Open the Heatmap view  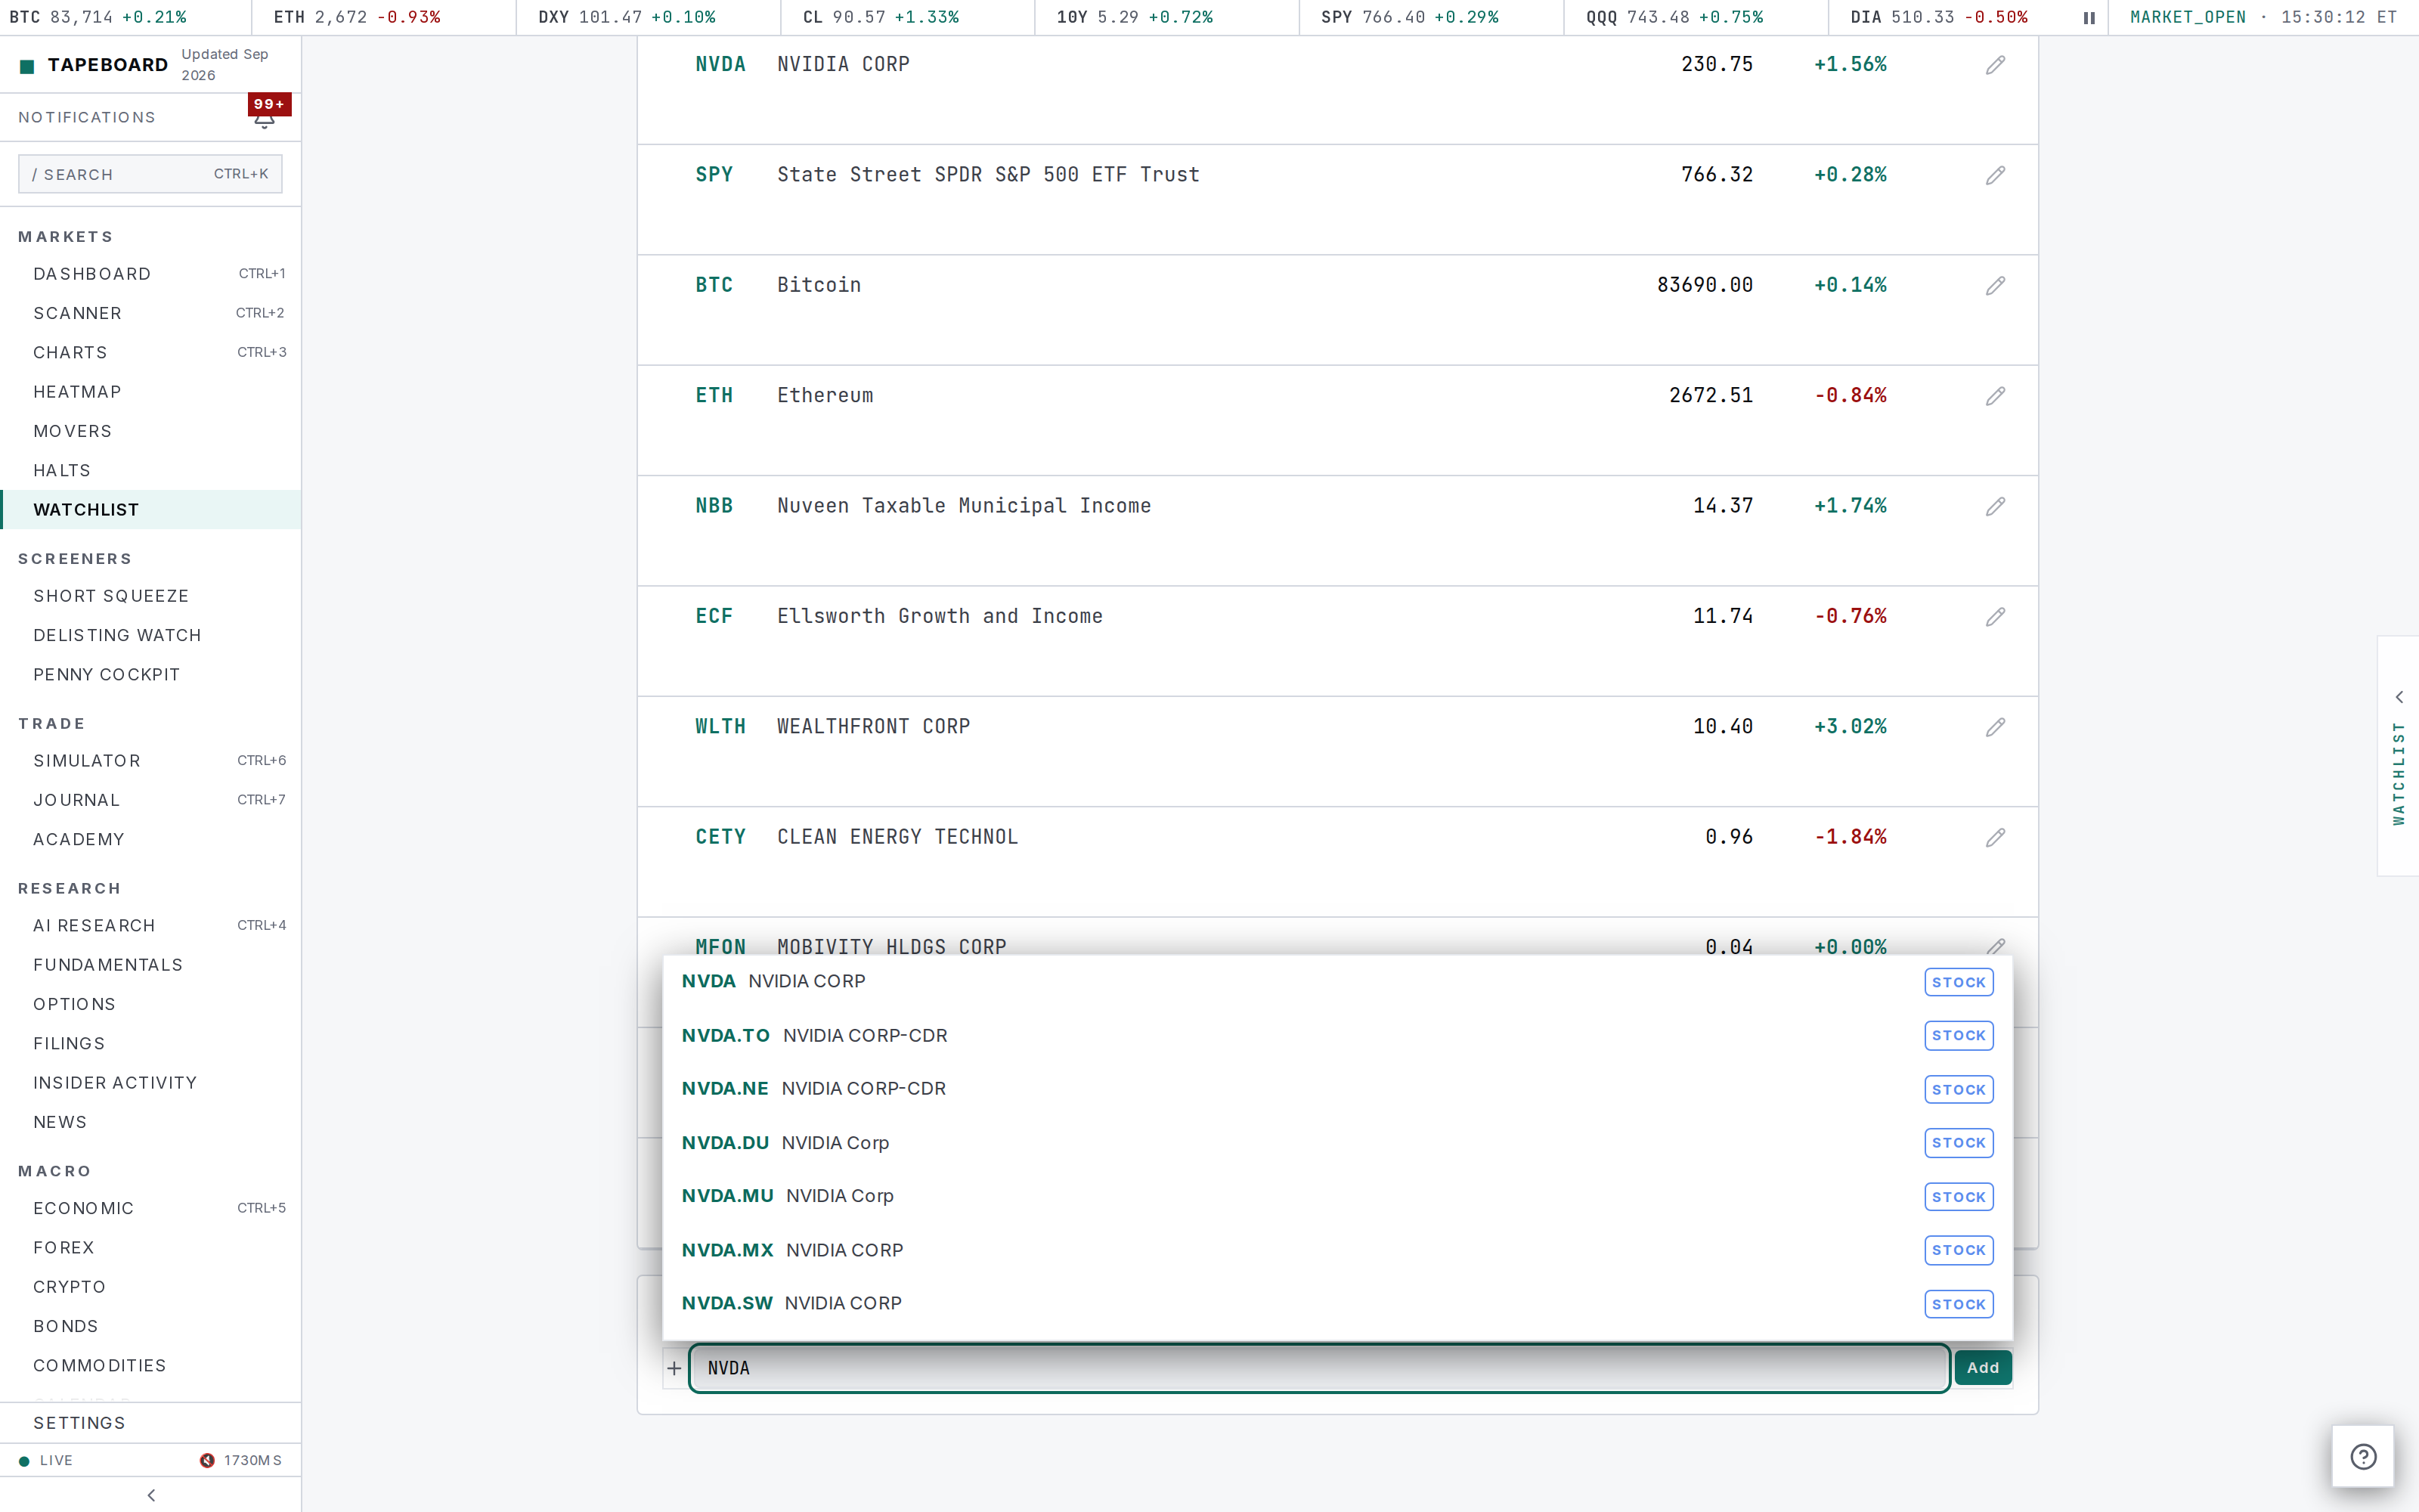(x=151, y=392)
